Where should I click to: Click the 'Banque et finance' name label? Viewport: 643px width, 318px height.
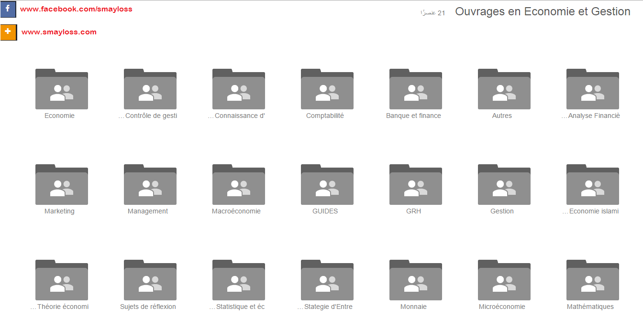(413, 116)
